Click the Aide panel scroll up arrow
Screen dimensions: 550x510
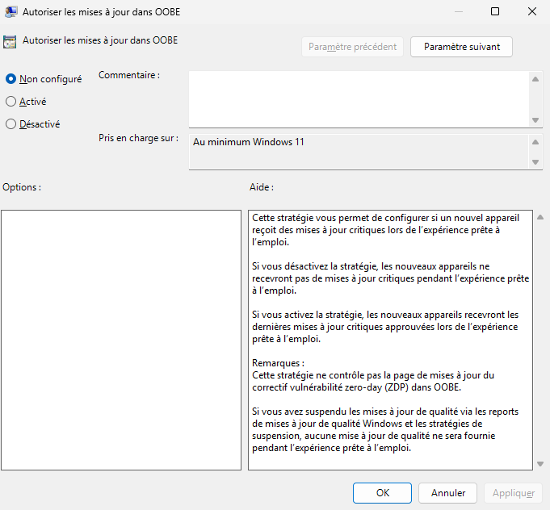(x=540, y=217)
